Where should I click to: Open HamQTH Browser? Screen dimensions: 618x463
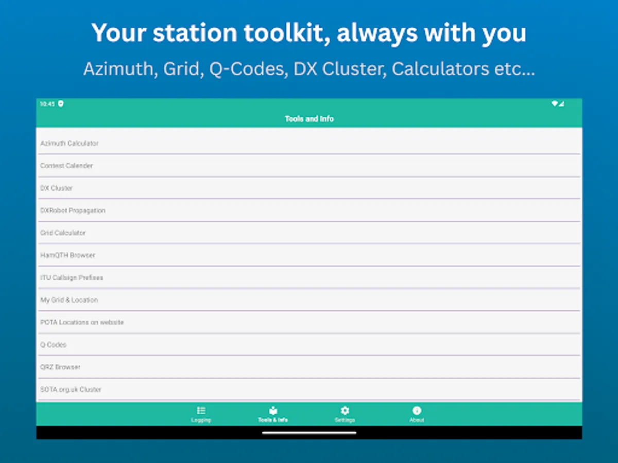point(309,255)
